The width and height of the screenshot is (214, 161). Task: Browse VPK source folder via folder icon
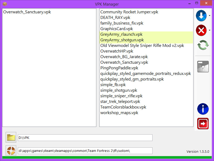click(11, 137)
